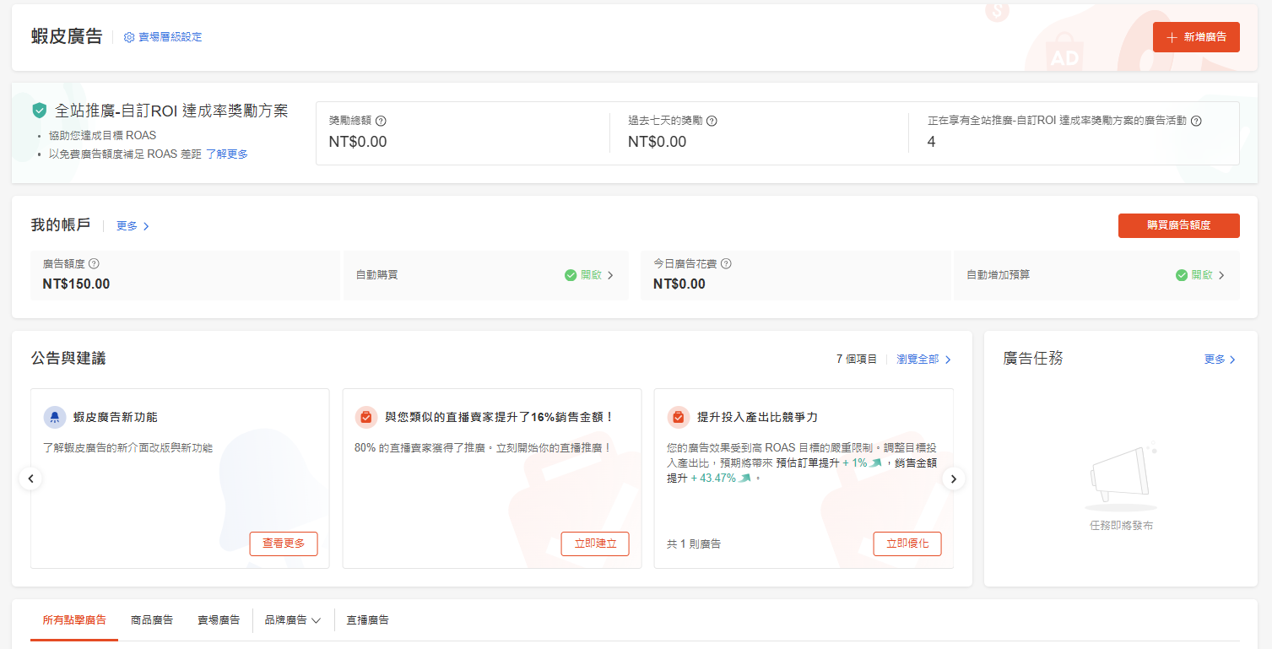Click the 廣告任務 panel heading

click(1033, 358)
